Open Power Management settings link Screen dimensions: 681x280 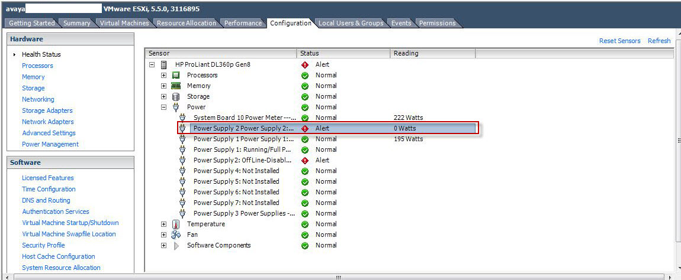[50, 144]
